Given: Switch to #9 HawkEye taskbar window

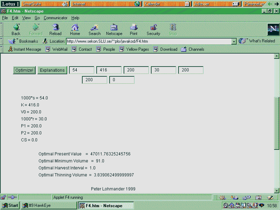Looking at the screenshot, I should pyautogui.click(x=49, y=205).
